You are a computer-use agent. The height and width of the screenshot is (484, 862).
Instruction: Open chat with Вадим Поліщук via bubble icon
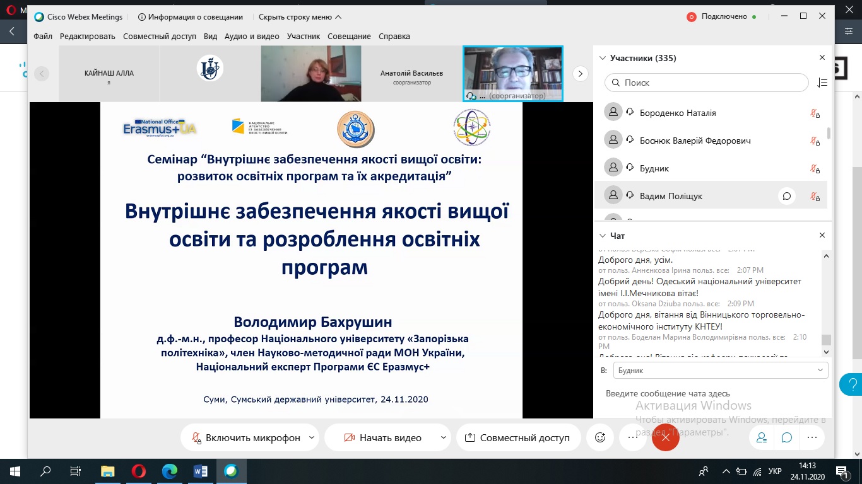click(787, 196)
